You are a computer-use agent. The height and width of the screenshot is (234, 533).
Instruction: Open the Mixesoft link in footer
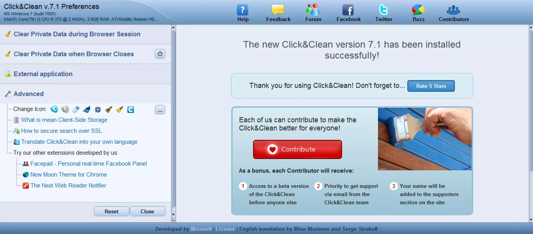pos(201,229)
